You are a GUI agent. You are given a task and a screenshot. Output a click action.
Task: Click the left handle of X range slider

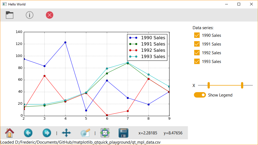click(209, 85)
